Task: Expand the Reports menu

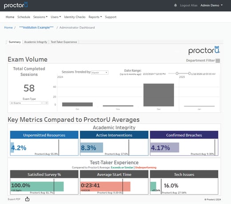Action: coord(95,17)
